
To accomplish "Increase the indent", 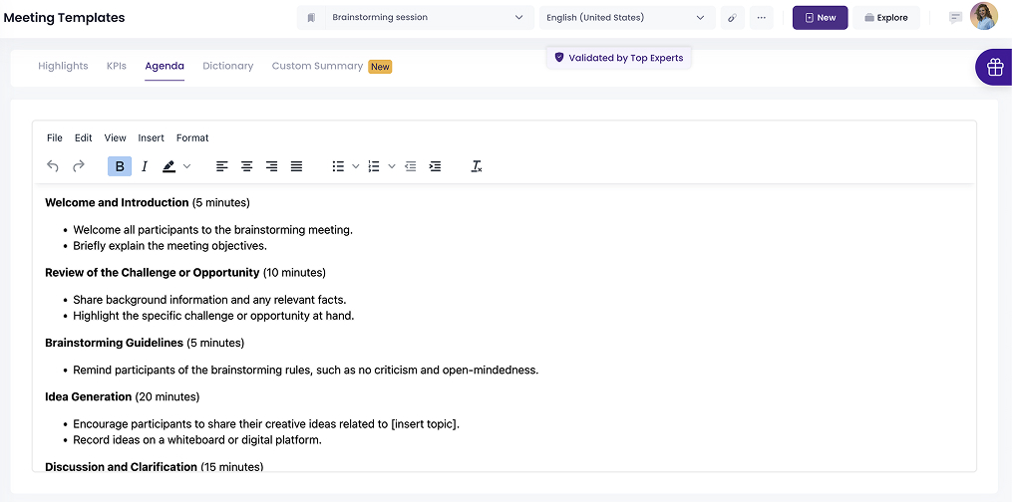I will point(435,166).
